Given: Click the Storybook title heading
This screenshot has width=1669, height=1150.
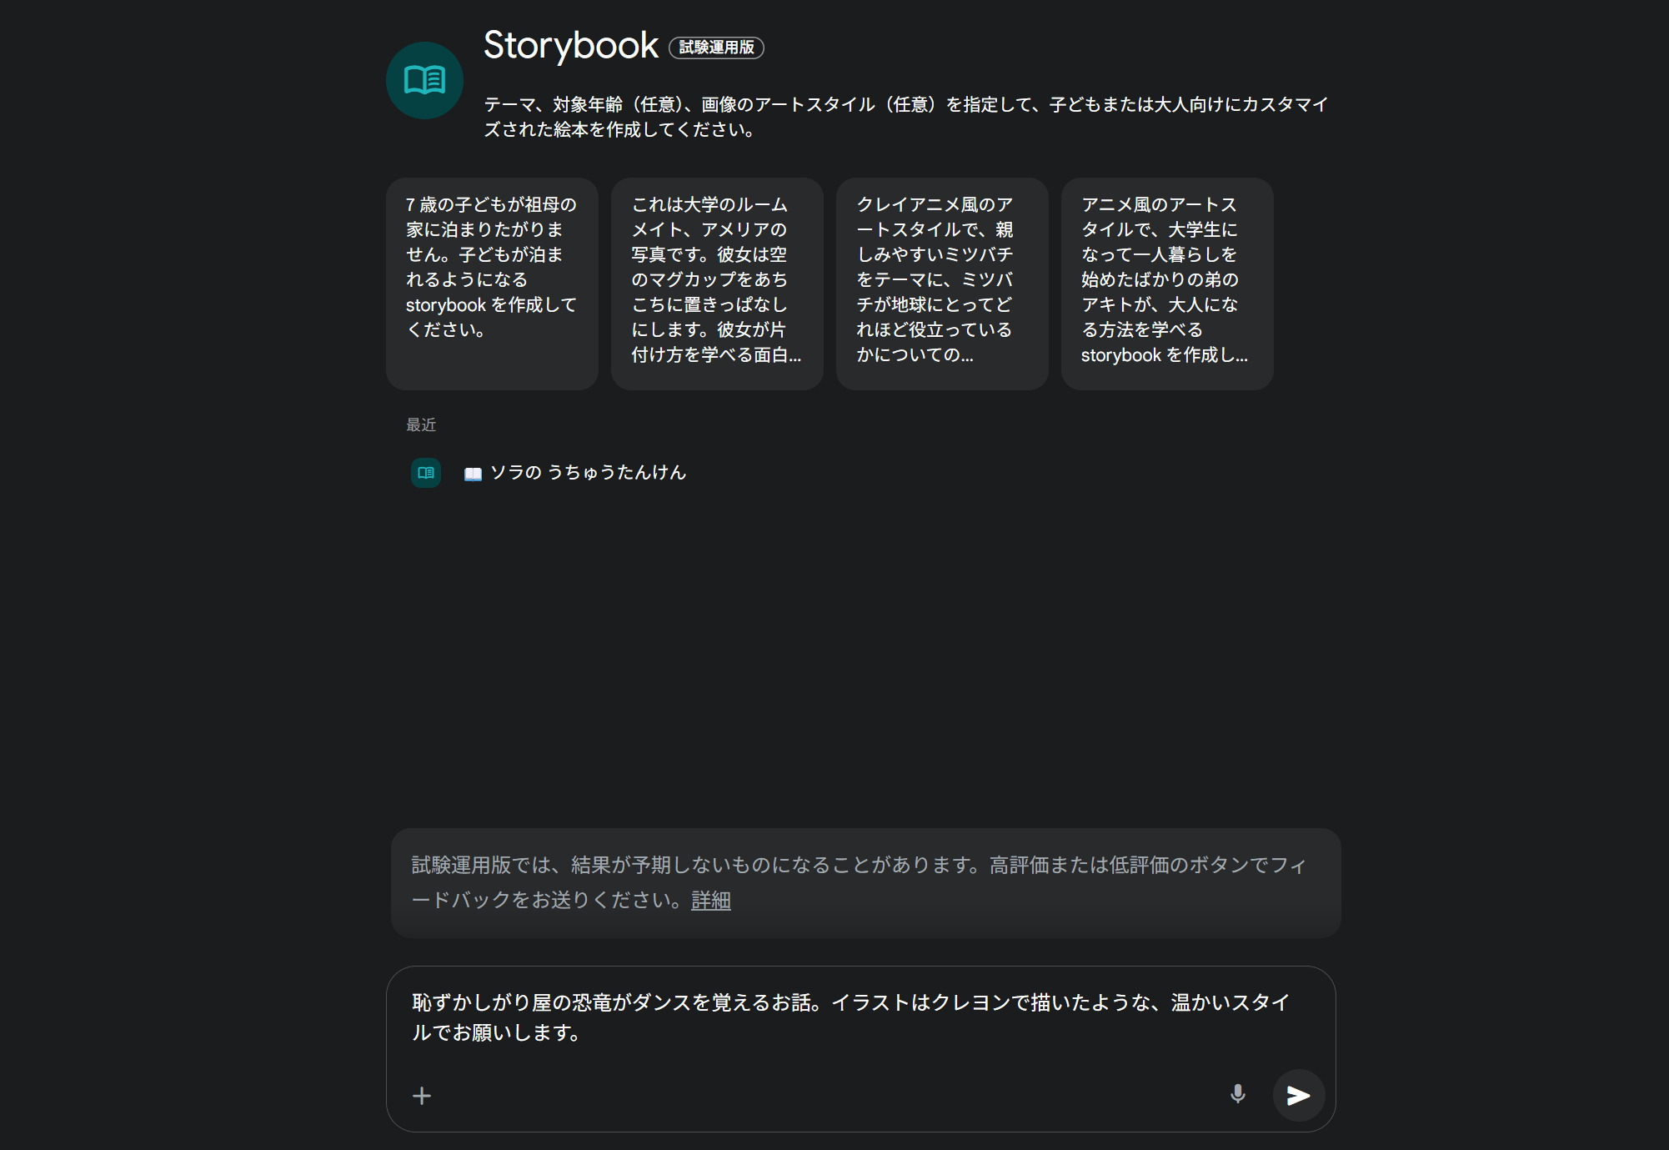Looking at the screenshot, I should click(x=571, y=46).
